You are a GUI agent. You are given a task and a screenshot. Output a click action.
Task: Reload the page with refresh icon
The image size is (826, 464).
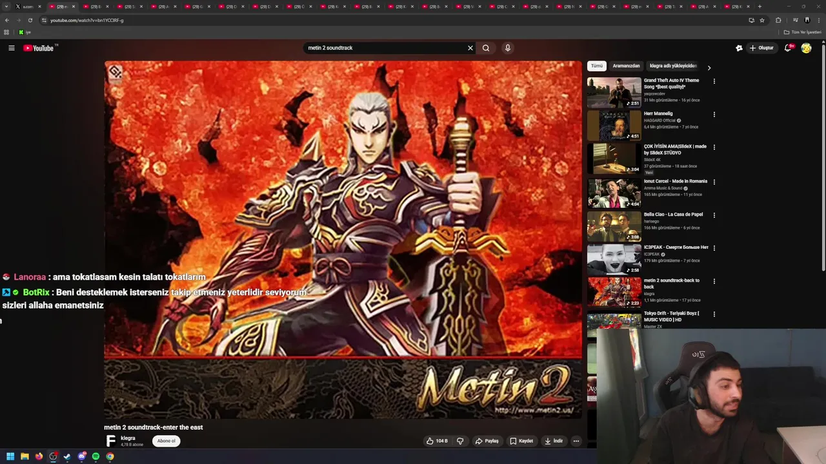(30, 20)
